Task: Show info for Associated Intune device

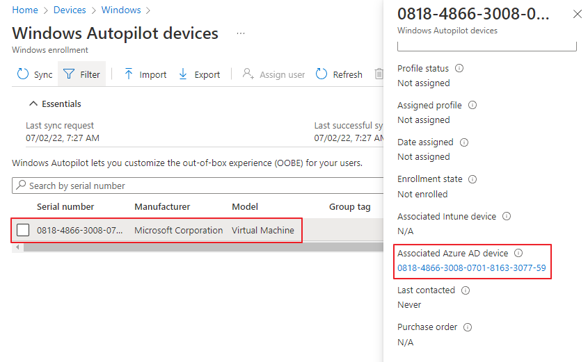Action: pyautogui.click(x=507, y=216)
